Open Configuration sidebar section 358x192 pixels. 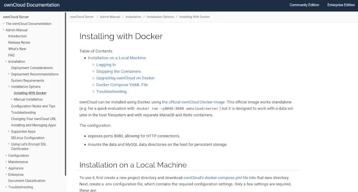(x=18, y=156)
